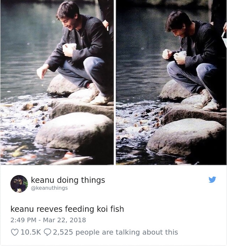
Task: Click the blue Twitter bird logo
Action: click(212, 180)
